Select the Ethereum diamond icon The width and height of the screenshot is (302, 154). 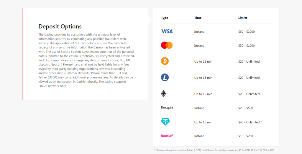point(163,93)
